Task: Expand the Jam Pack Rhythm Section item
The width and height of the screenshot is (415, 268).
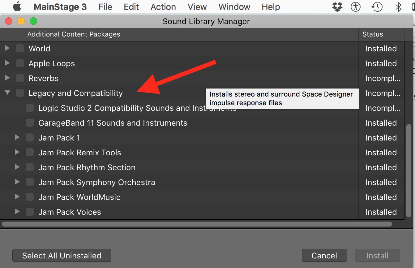Action: [17, 167]
